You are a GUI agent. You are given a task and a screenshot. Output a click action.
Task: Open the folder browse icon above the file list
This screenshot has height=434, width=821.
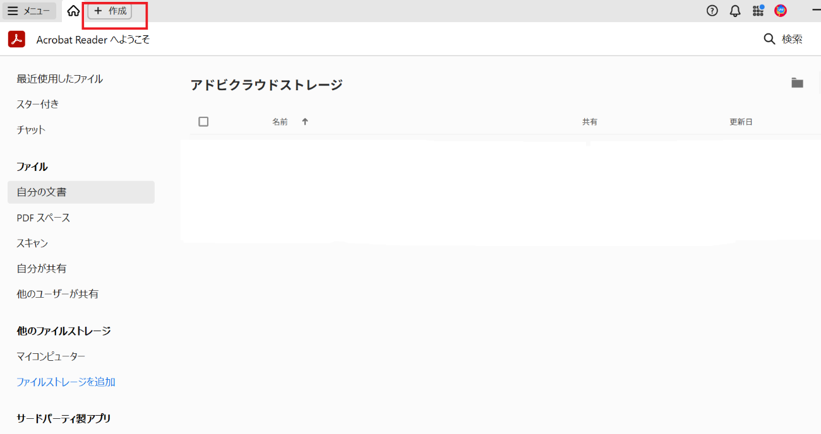[x=797, y=83]
